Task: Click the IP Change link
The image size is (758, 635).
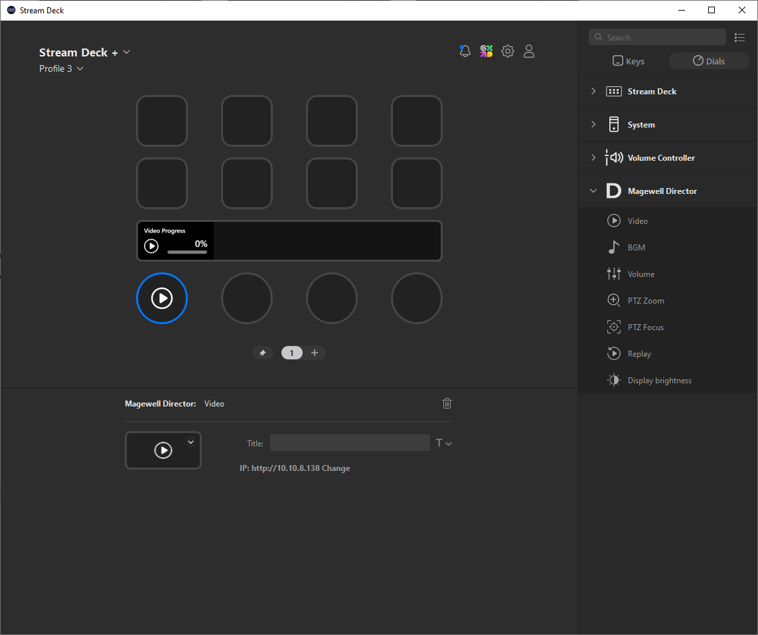Action: (x=336, y=468)
